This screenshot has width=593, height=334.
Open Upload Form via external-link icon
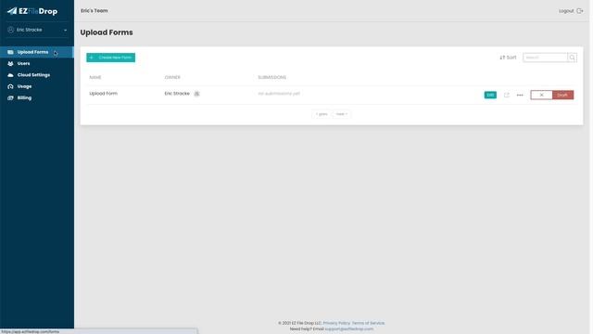coord(507,95)
